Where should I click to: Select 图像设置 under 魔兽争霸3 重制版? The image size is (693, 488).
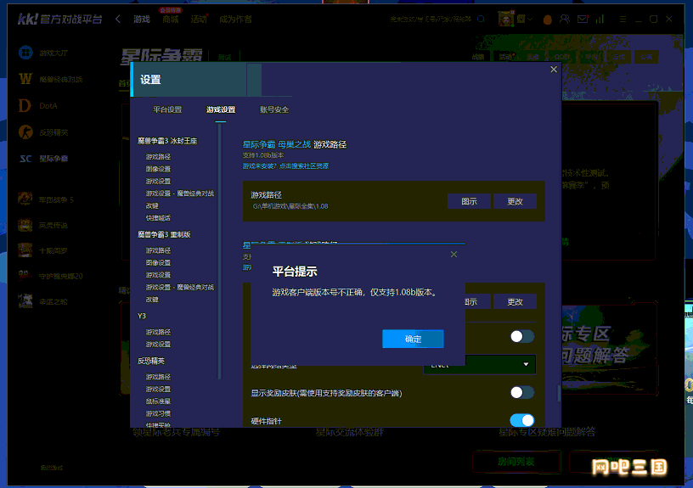(158, 263)
